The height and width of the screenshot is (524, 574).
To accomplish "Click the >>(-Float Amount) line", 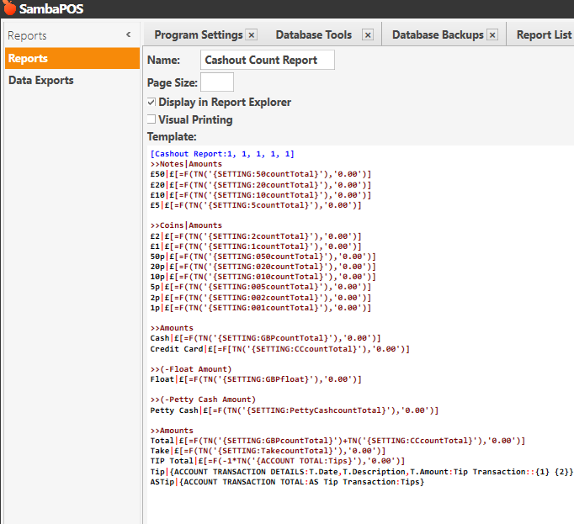I will click(191, 369).
